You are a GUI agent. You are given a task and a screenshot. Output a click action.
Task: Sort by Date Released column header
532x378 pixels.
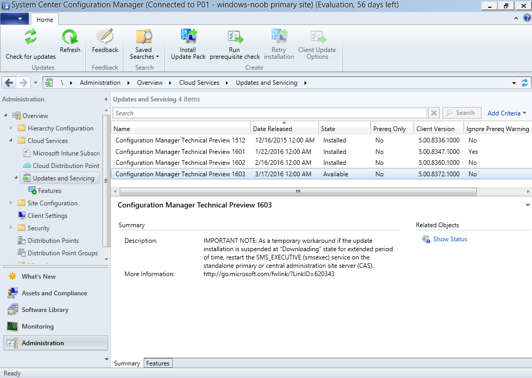[284, 128]
